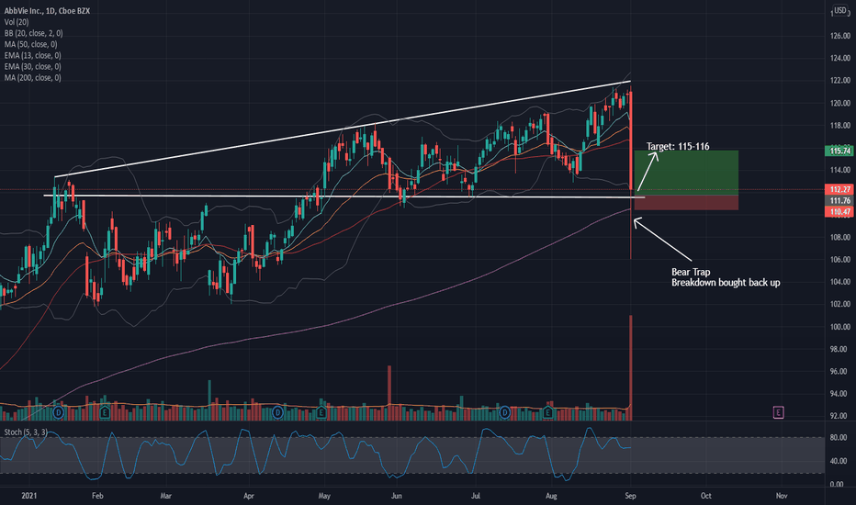Click the Oct label on time axis
Screen dimensions: 856x505
[x=706, y=496]
